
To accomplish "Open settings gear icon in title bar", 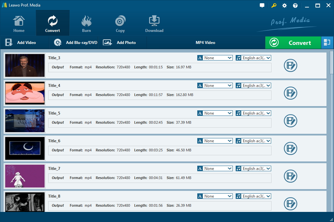I will tap(285, 6).
